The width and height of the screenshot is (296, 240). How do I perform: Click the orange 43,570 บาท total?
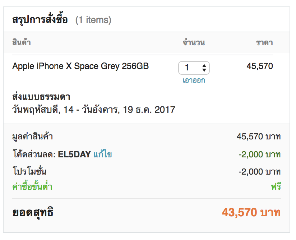point(251,212)
